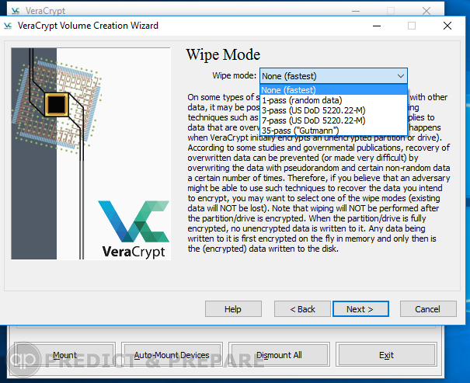Choose 3-pass (US DoD 5220.22-M) option

tap(333, 110)
